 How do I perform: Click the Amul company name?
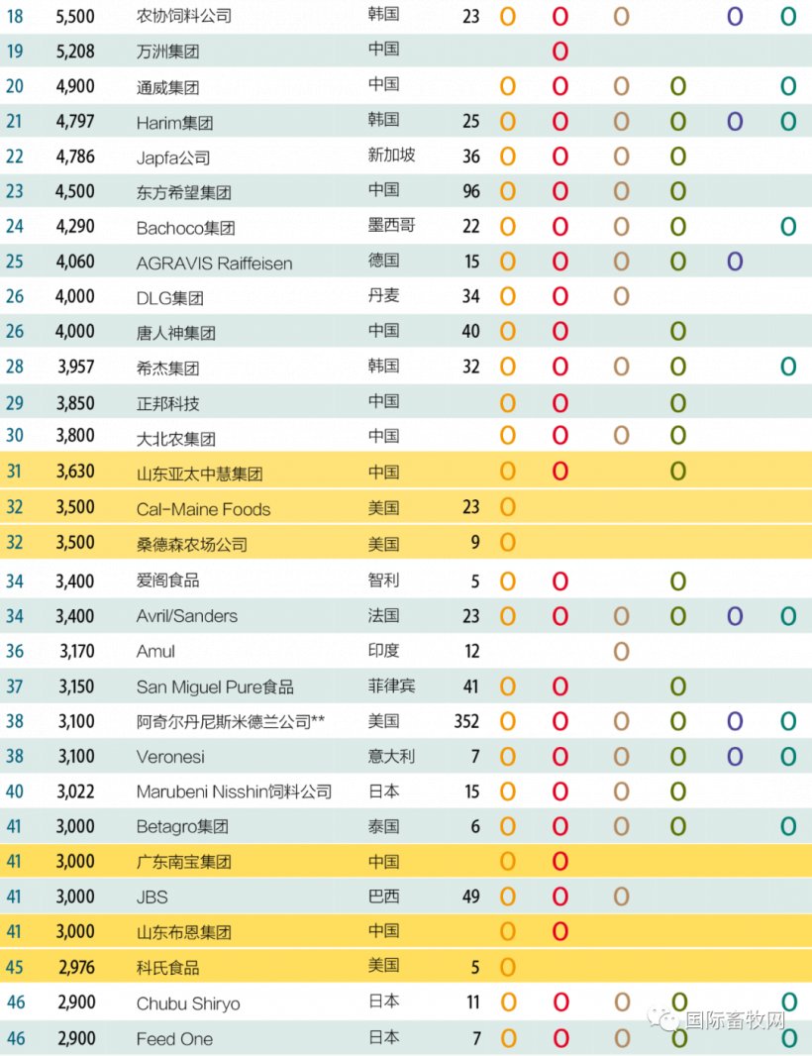[155, 651]
